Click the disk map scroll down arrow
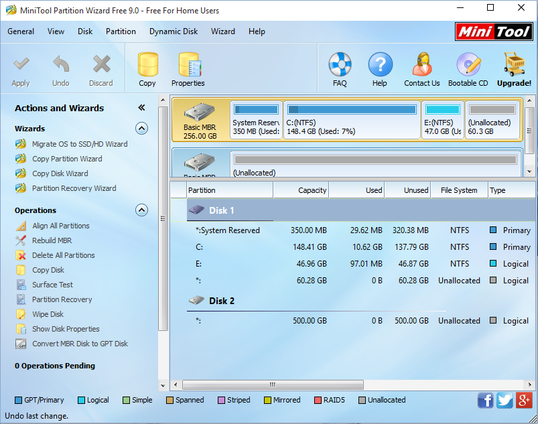Screen dimensions: 538x424 pos(529,171)
